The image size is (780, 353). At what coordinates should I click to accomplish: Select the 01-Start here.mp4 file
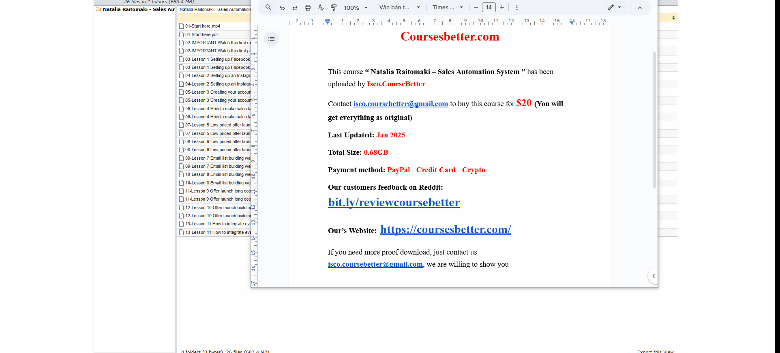coord(203,26)
